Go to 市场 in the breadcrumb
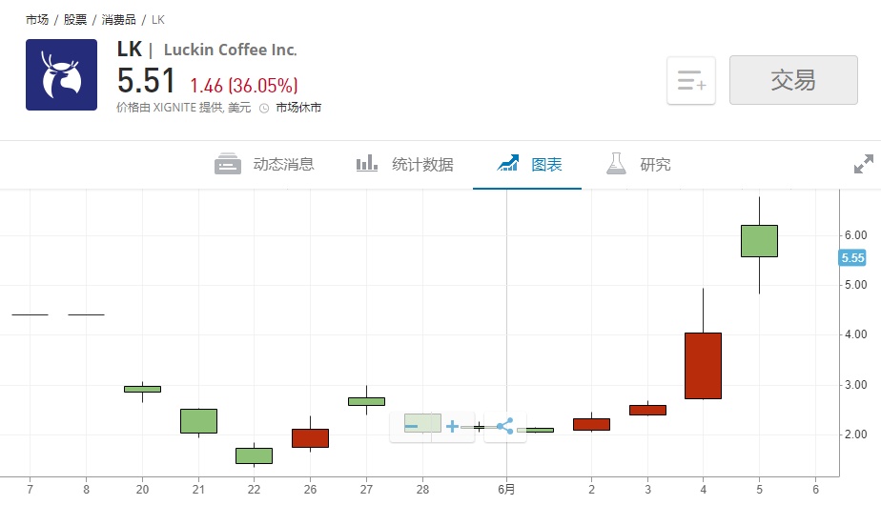Image resolution: width=881 pixels, height=505 pixels. pyautogui.click(x=37, y=19)
